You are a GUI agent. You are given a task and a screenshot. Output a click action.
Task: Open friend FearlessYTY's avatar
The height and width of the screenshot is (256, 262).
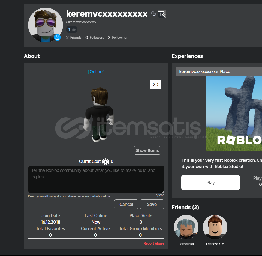[x=215, y=227]
